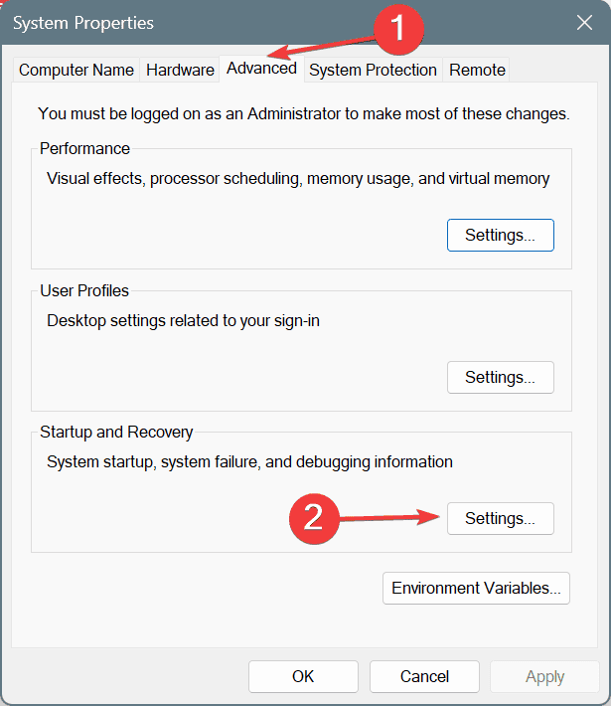Open the Environment Variables dialog
The height and width of the screenshot is (706, 611).
click(x=476, y=588)
